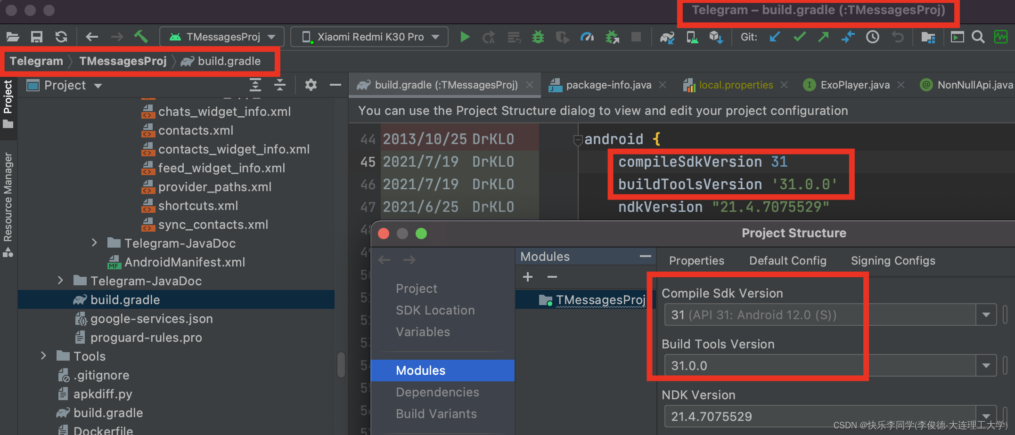
Task: Click the project tree vertical scrollbar
Action: click(x=341, y=364)
